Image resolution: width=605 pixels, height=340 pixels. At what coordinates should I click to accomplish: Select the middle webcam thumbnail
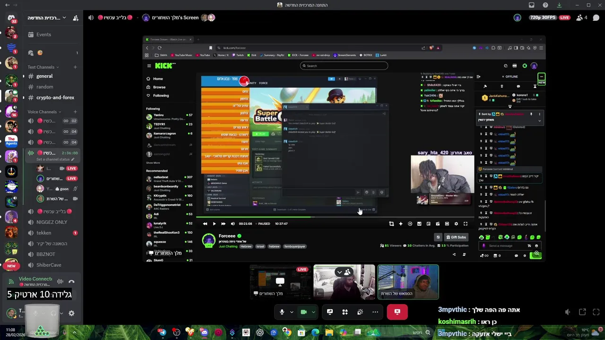pyautogui.click(x=344, y=282)
